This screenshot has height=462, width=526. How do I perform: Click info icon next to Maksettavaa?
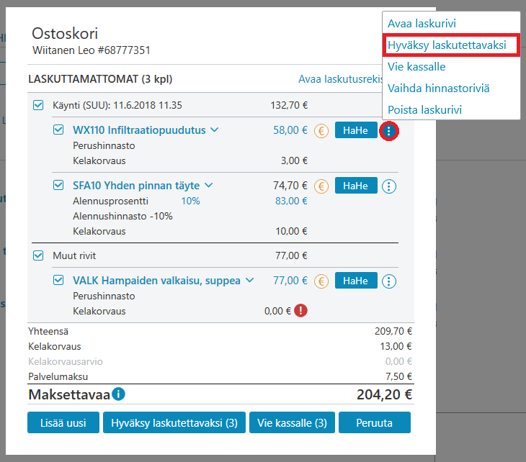(x=118, y=394)
